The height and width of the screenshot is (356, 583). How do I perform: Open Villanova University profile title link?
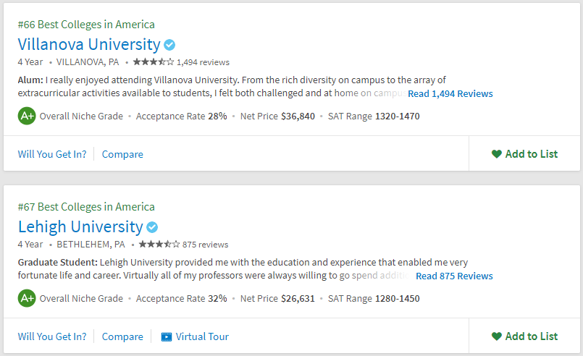(x=89, y=44)
